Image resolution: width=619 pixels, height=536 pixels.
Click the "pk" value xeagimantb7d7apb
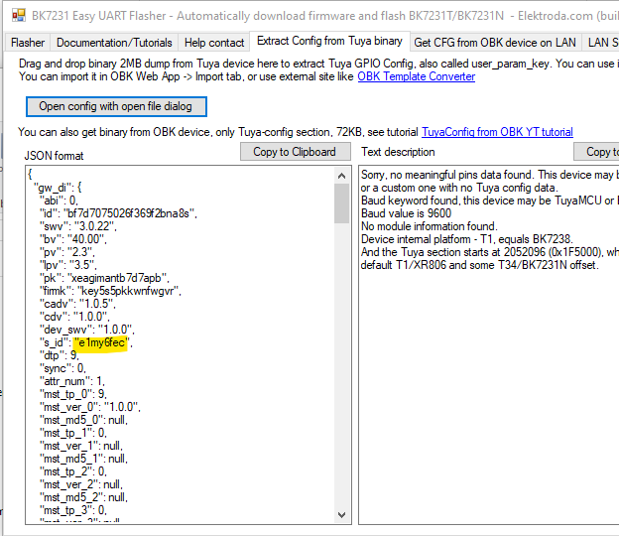point(116,278)
